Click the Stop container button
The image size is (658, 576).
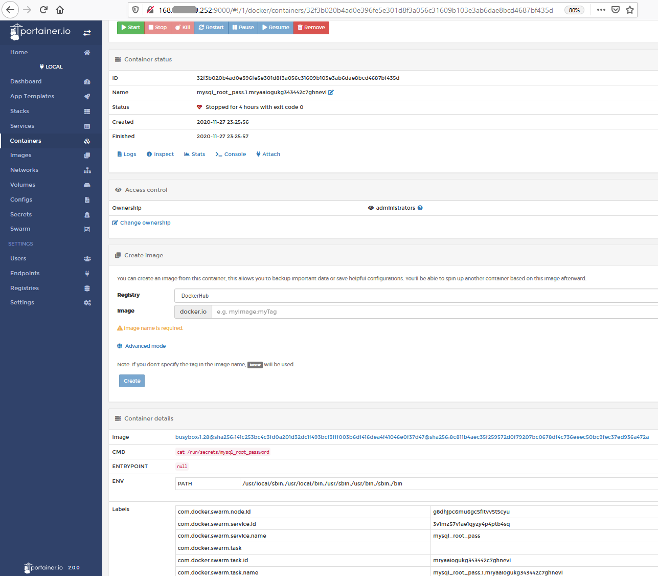(x=158, y=28)
